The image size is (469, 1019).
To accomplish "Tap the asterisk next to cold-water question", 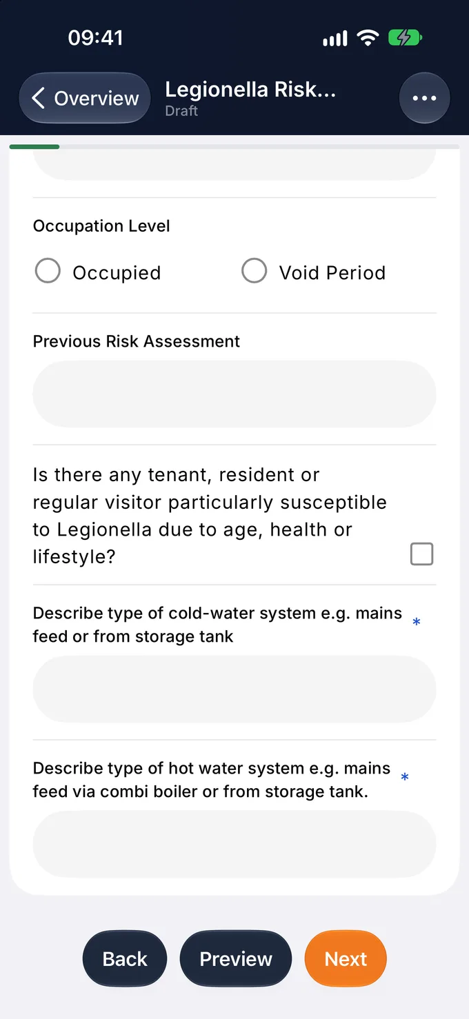I will click(x=416, y=623).
